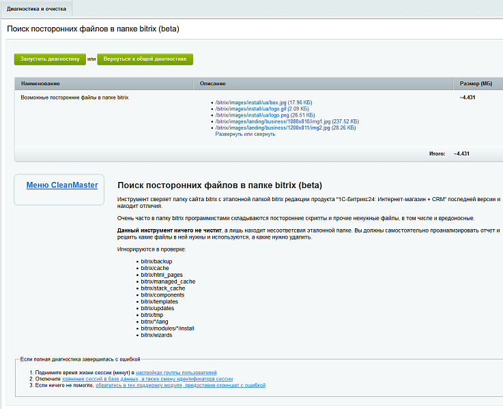Click the 'Наименование' column header
The image size is (503, 409).
(40, 84)
